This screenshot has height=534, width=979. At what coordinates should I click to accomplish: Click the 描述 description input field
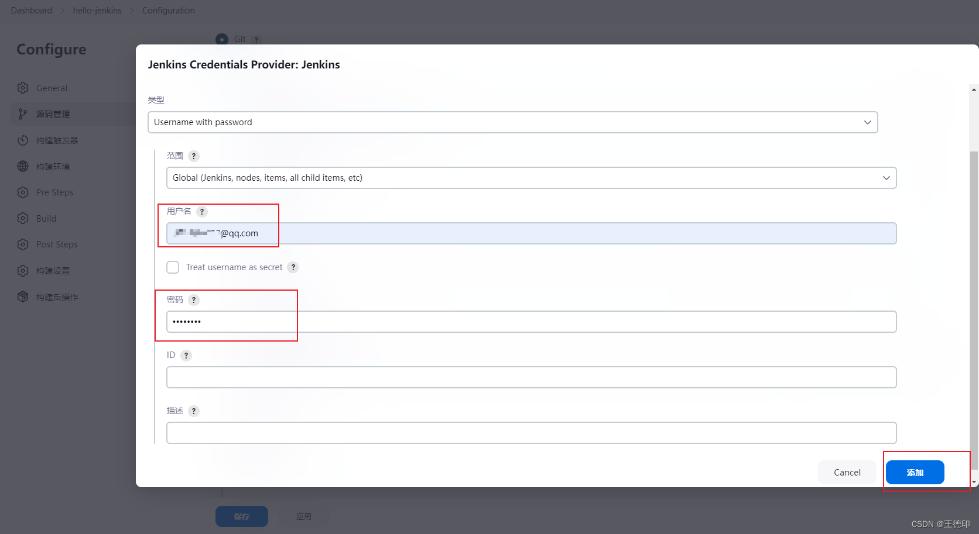pyautogui.click(x=531, y=433)
